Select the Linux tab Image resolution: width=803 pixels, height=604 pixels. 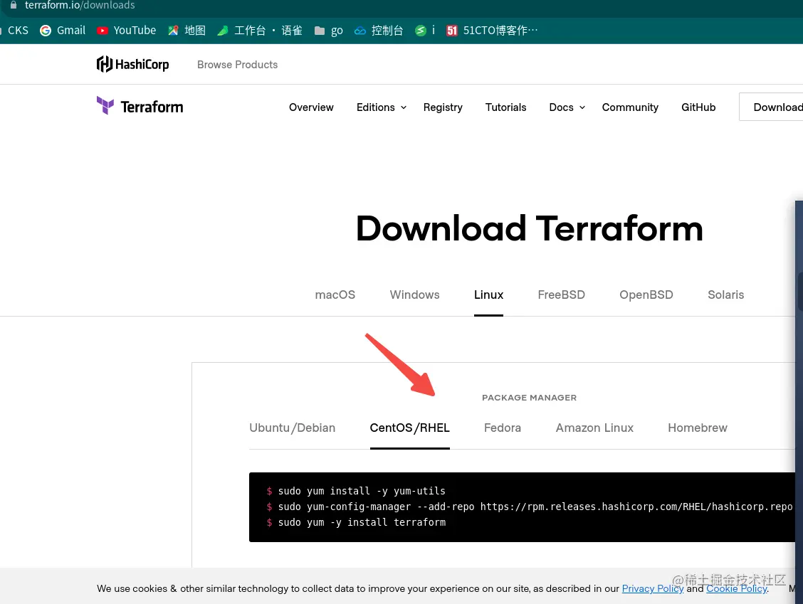(x=488, y=295)
